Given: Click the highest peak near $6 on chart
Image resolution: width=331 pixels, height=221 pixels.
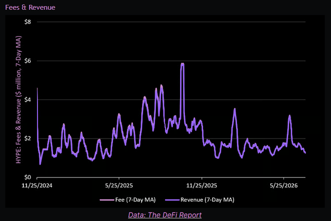Looking at the screenshot, I should click(183, 64).
